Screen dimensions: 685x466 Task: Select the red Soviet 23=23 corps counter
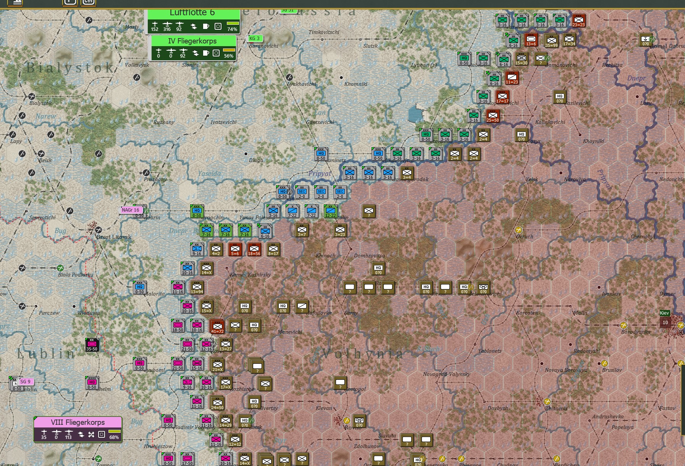pos(578,21)
